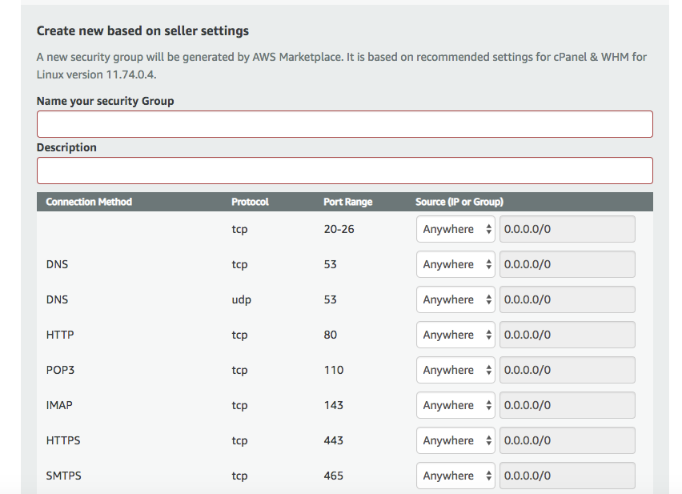Open the source dropdown for port range 20-26
This screenshot has width=682, height=494.
coord(455,228)
